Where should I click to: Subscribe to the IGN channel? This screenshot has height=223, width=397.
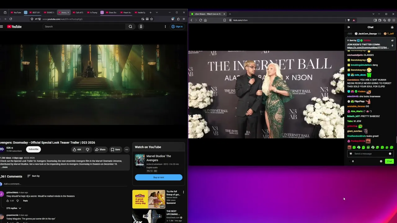33,149
